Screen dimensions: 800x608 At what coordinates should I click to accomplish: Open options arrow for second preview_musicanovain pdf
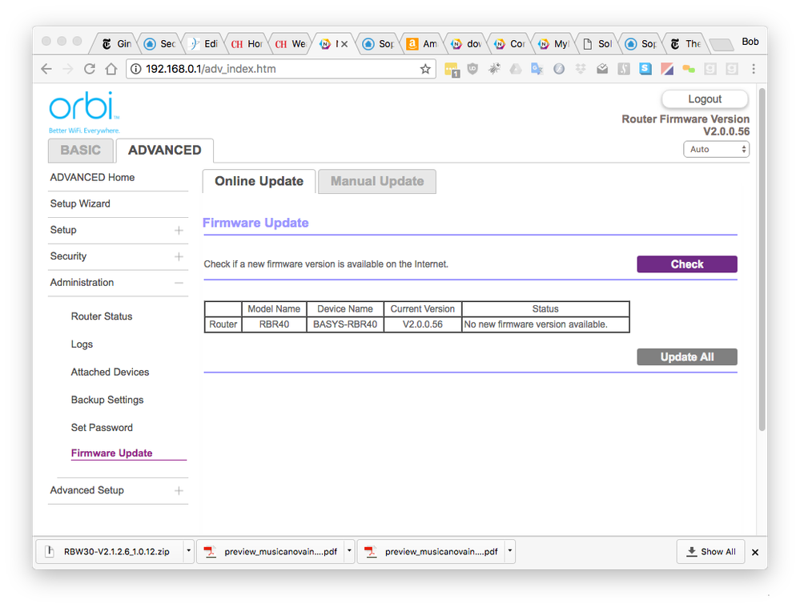click(509, 551)
